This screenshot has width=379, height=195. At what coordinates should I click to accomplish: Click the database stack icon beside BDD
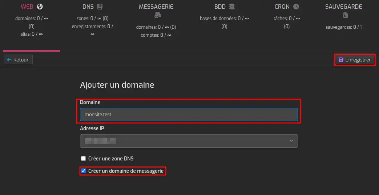[x=232, y=7]
